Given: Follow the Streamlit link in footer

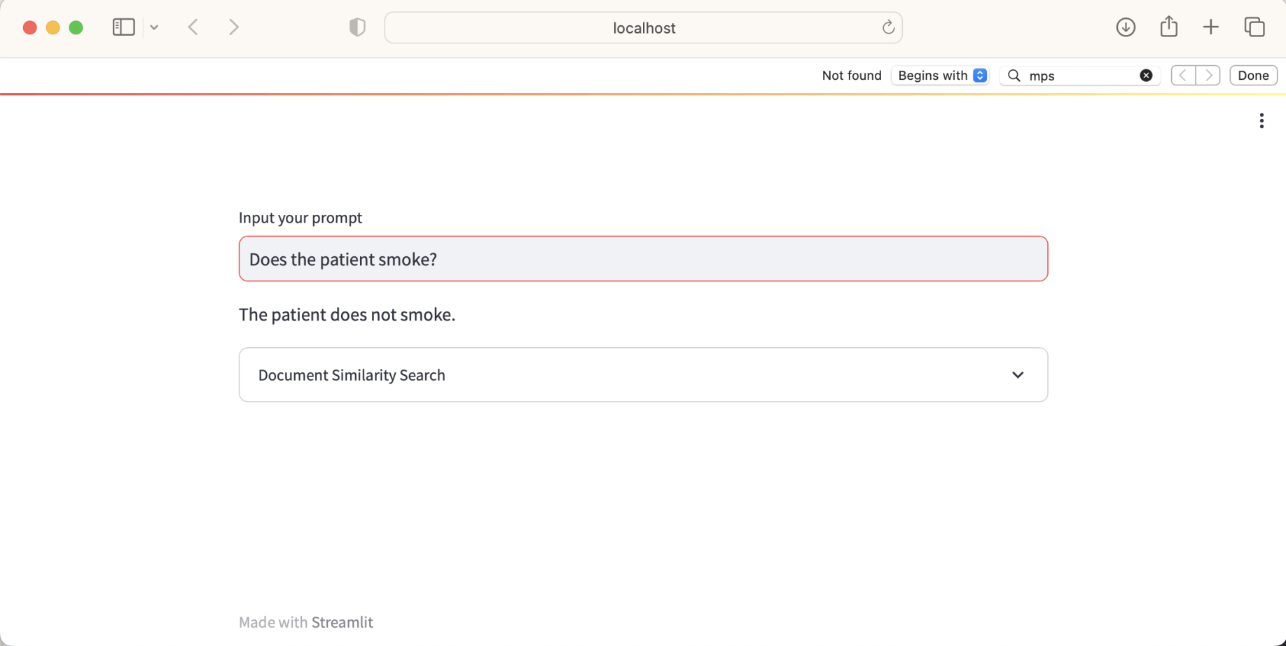Looking at the screenshot, I should [x=342, y=622].
